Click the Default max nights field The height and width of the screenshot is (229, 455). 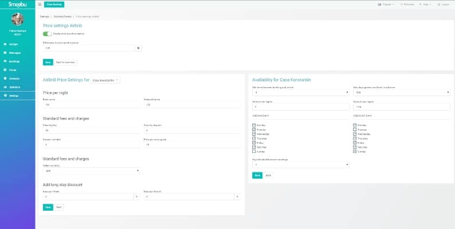click(402, 107)
